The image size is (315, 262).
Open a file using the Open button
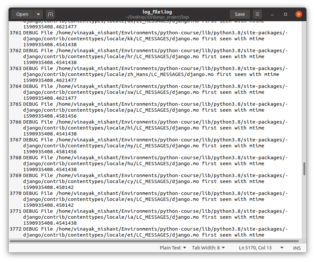22,14
